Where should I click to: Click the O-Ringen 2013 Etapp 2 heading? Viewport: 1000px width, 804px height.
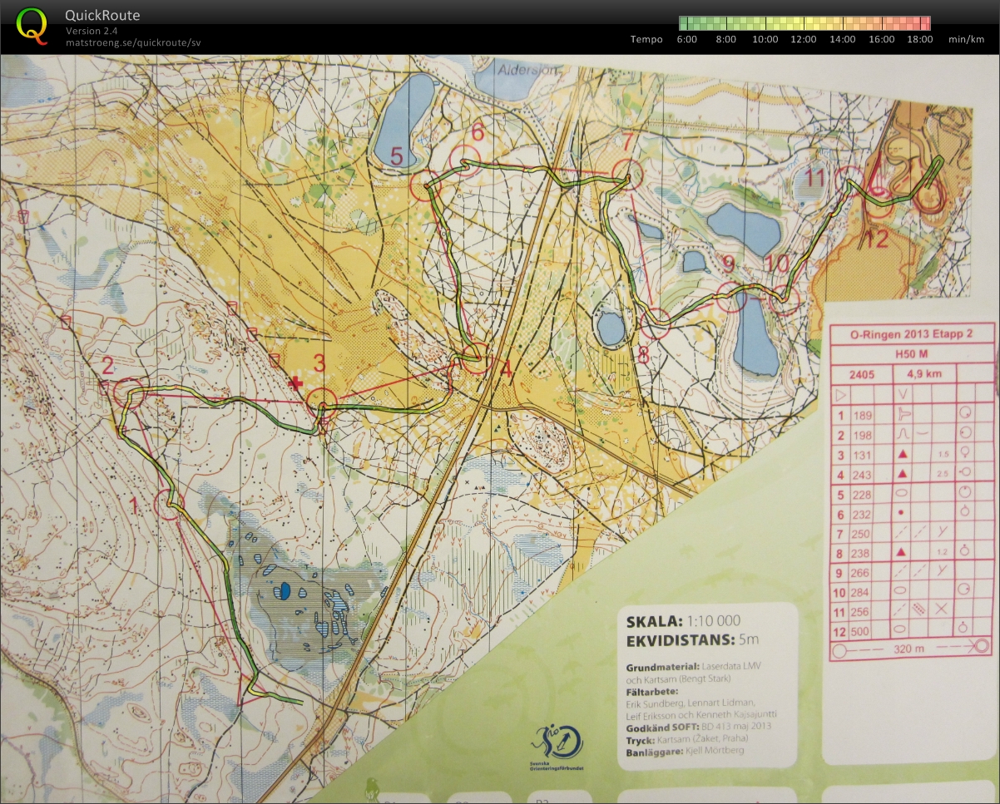click(x=910, y=333)
